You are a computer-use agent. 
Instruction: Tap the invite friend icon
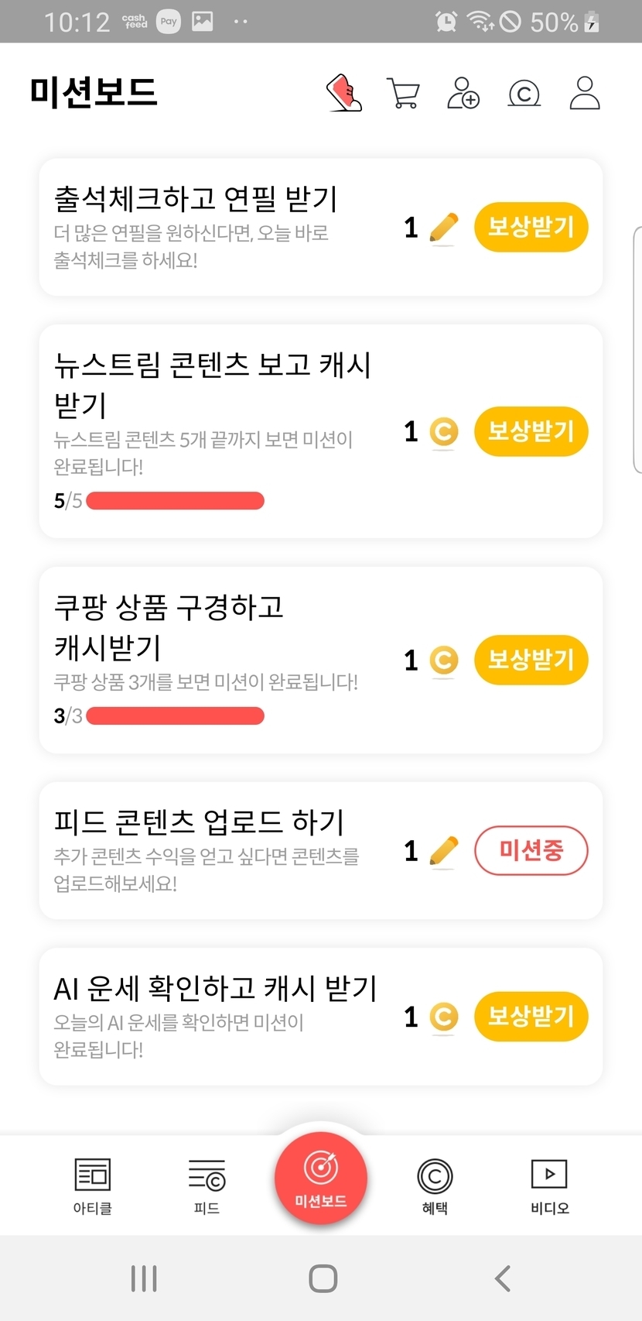point(463,93)
